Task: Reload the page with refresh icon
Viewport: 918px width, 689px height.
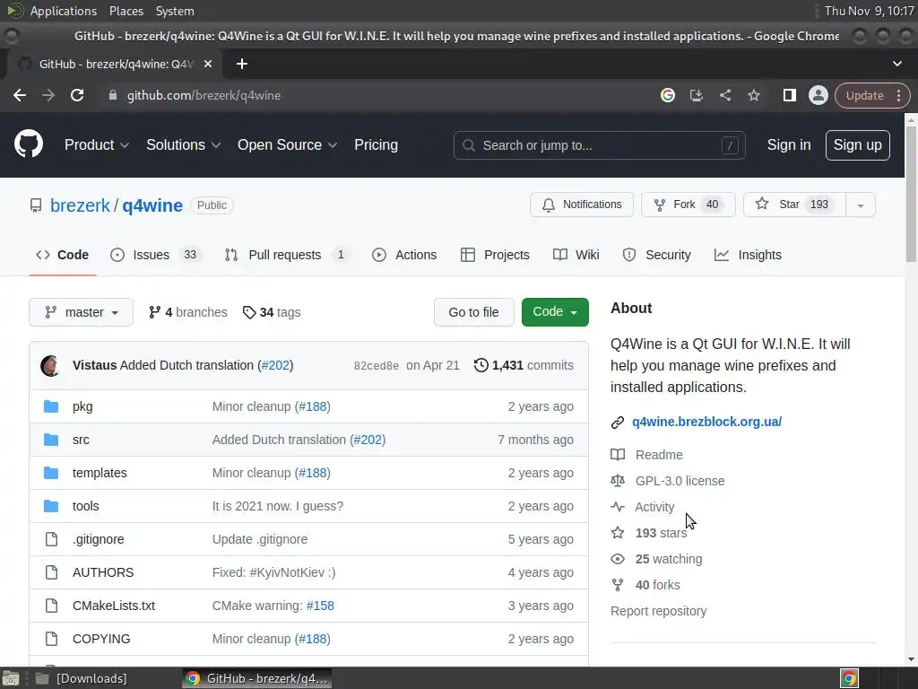Action: pos(77,95)
